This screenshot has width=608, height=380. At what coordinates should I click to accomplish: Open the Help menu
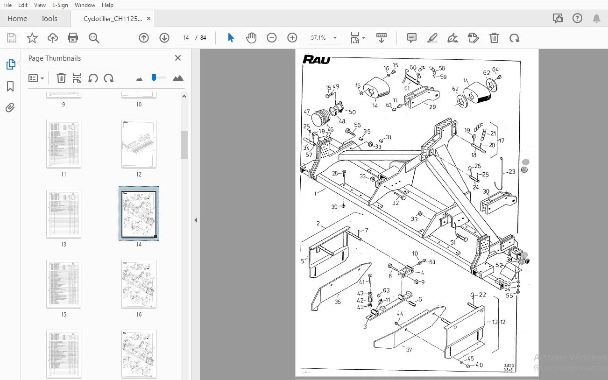pyautogui.click(x=107, y=5)
